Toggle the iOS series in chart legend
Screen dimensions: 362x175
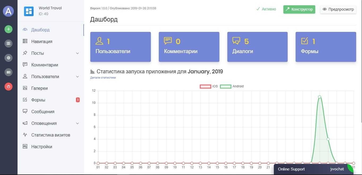[209, 86]
